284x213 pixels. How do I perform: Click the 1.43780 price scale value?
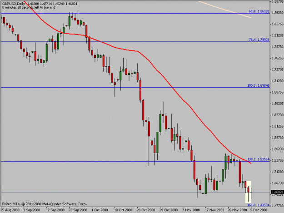278,206
